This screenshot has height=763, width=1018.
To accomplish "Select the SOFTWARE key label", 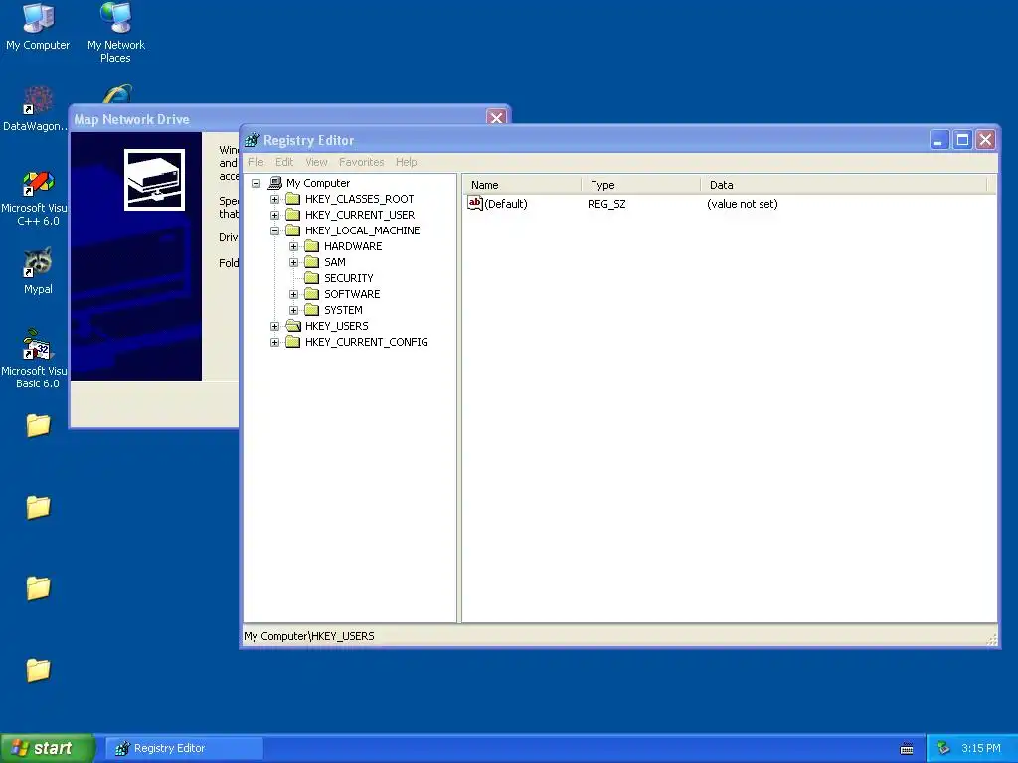I will [352, 294].
